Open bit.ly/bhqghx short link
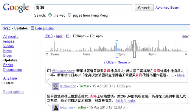Image resolution: width=191 pixels, height=112 pixels. 126,101
